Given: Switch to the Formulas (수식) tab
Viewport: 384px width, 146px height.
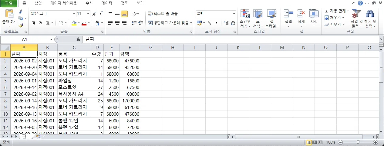Looking at the screenshot, I should tap(89, 3).
